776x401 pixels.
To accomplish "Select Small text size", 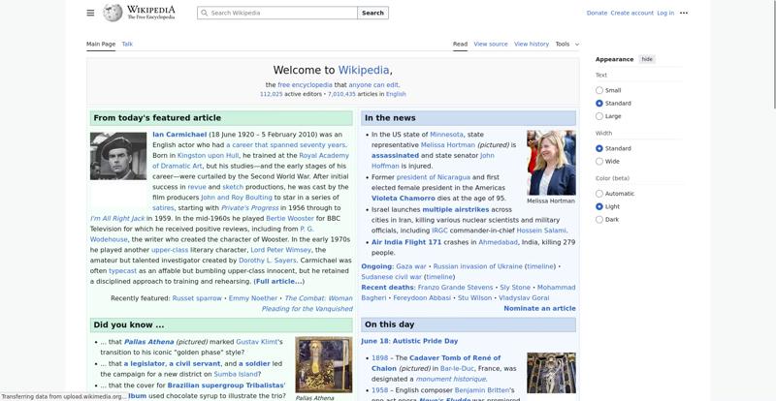I will 599,90.
